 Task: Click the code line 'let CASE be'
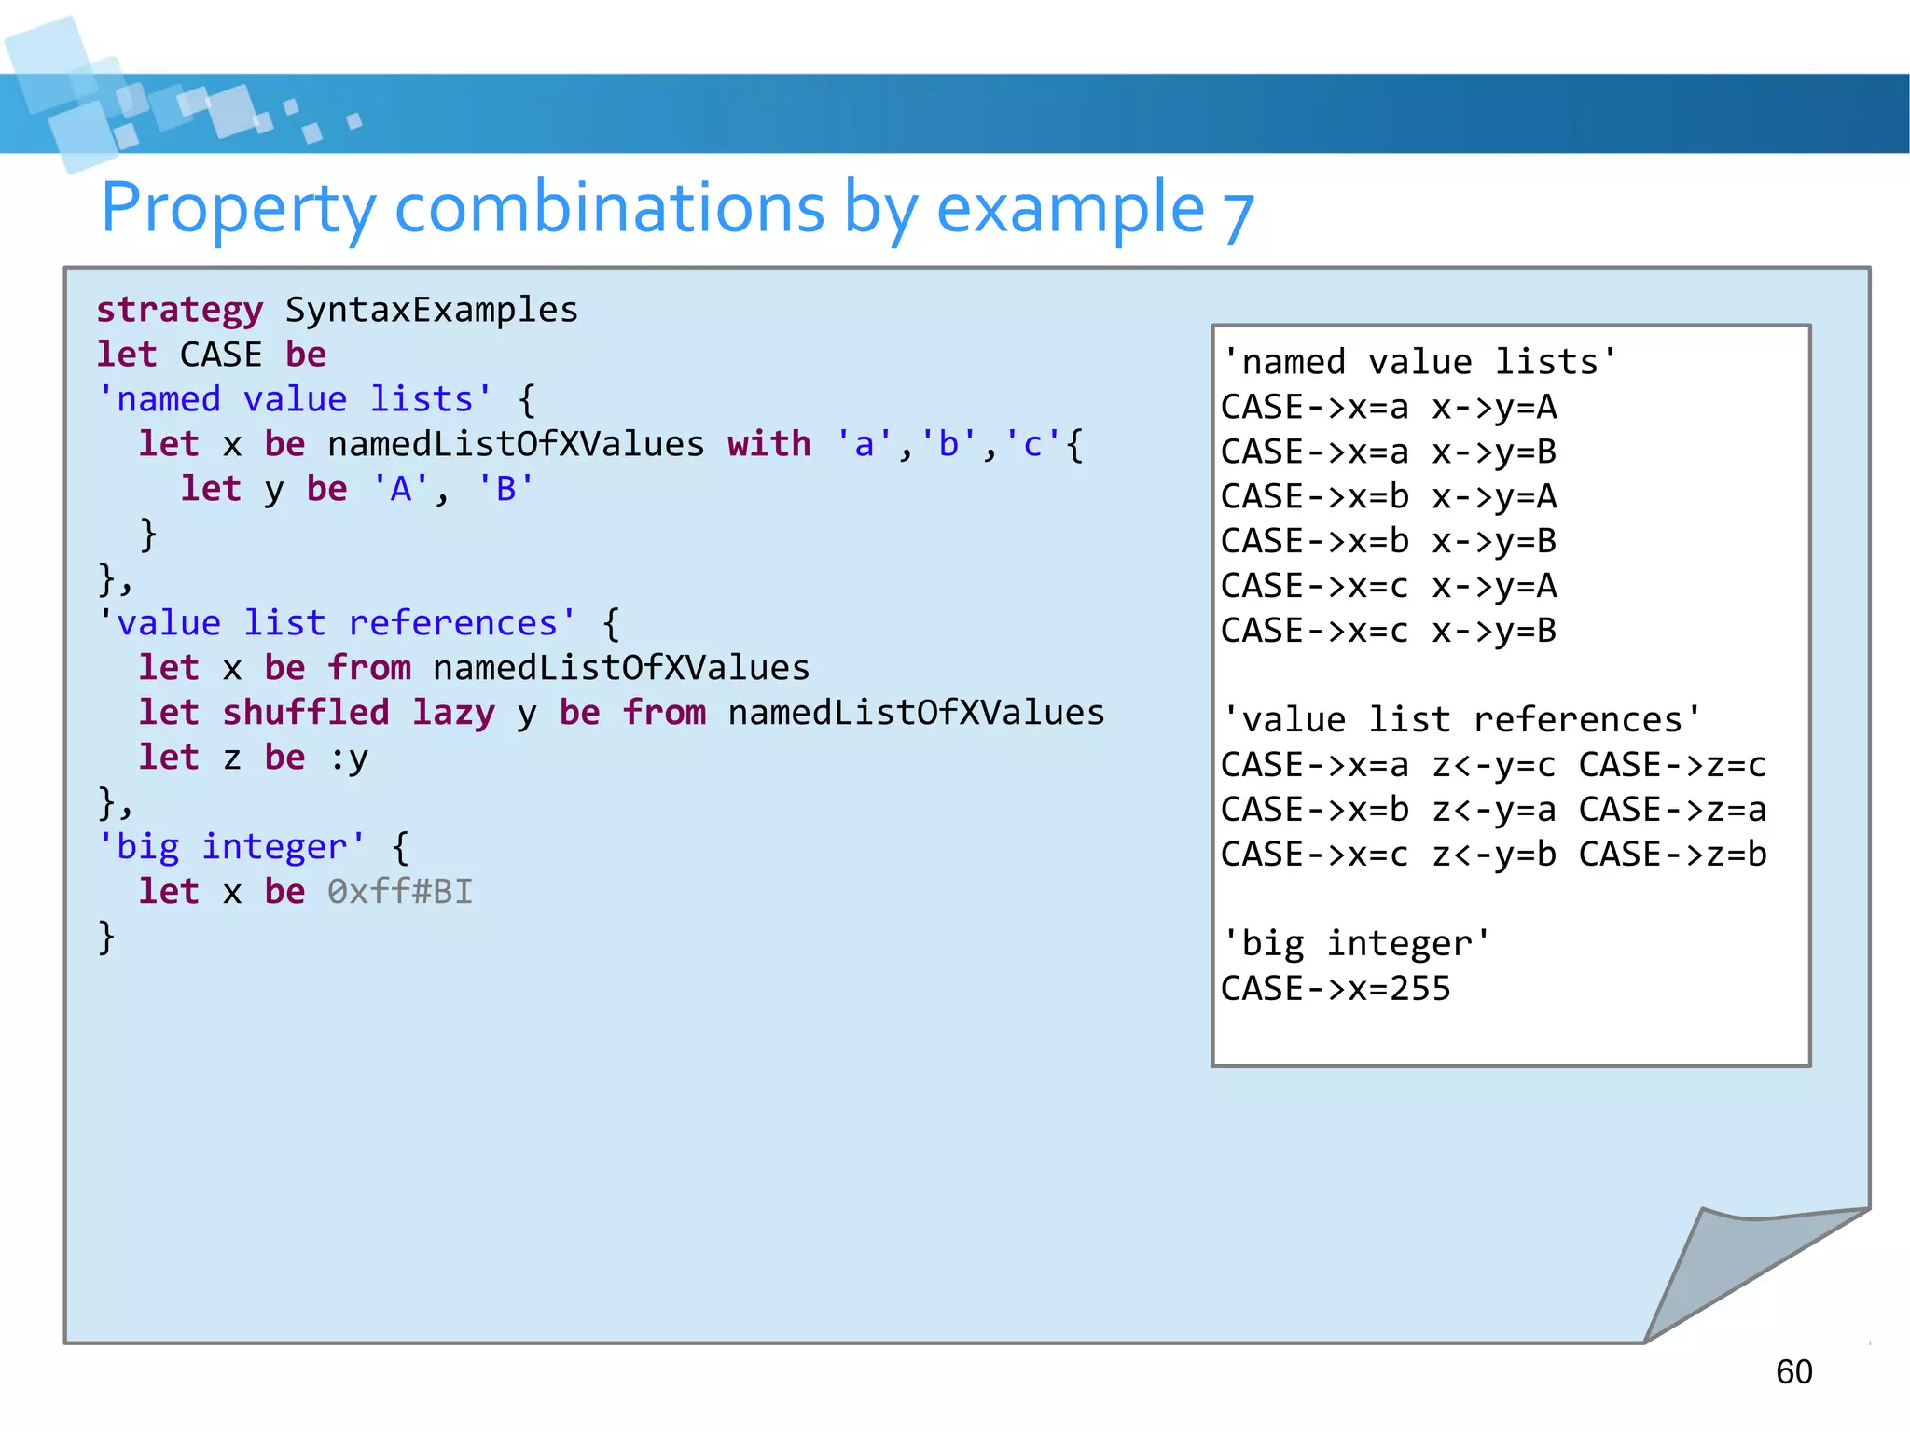212,355
